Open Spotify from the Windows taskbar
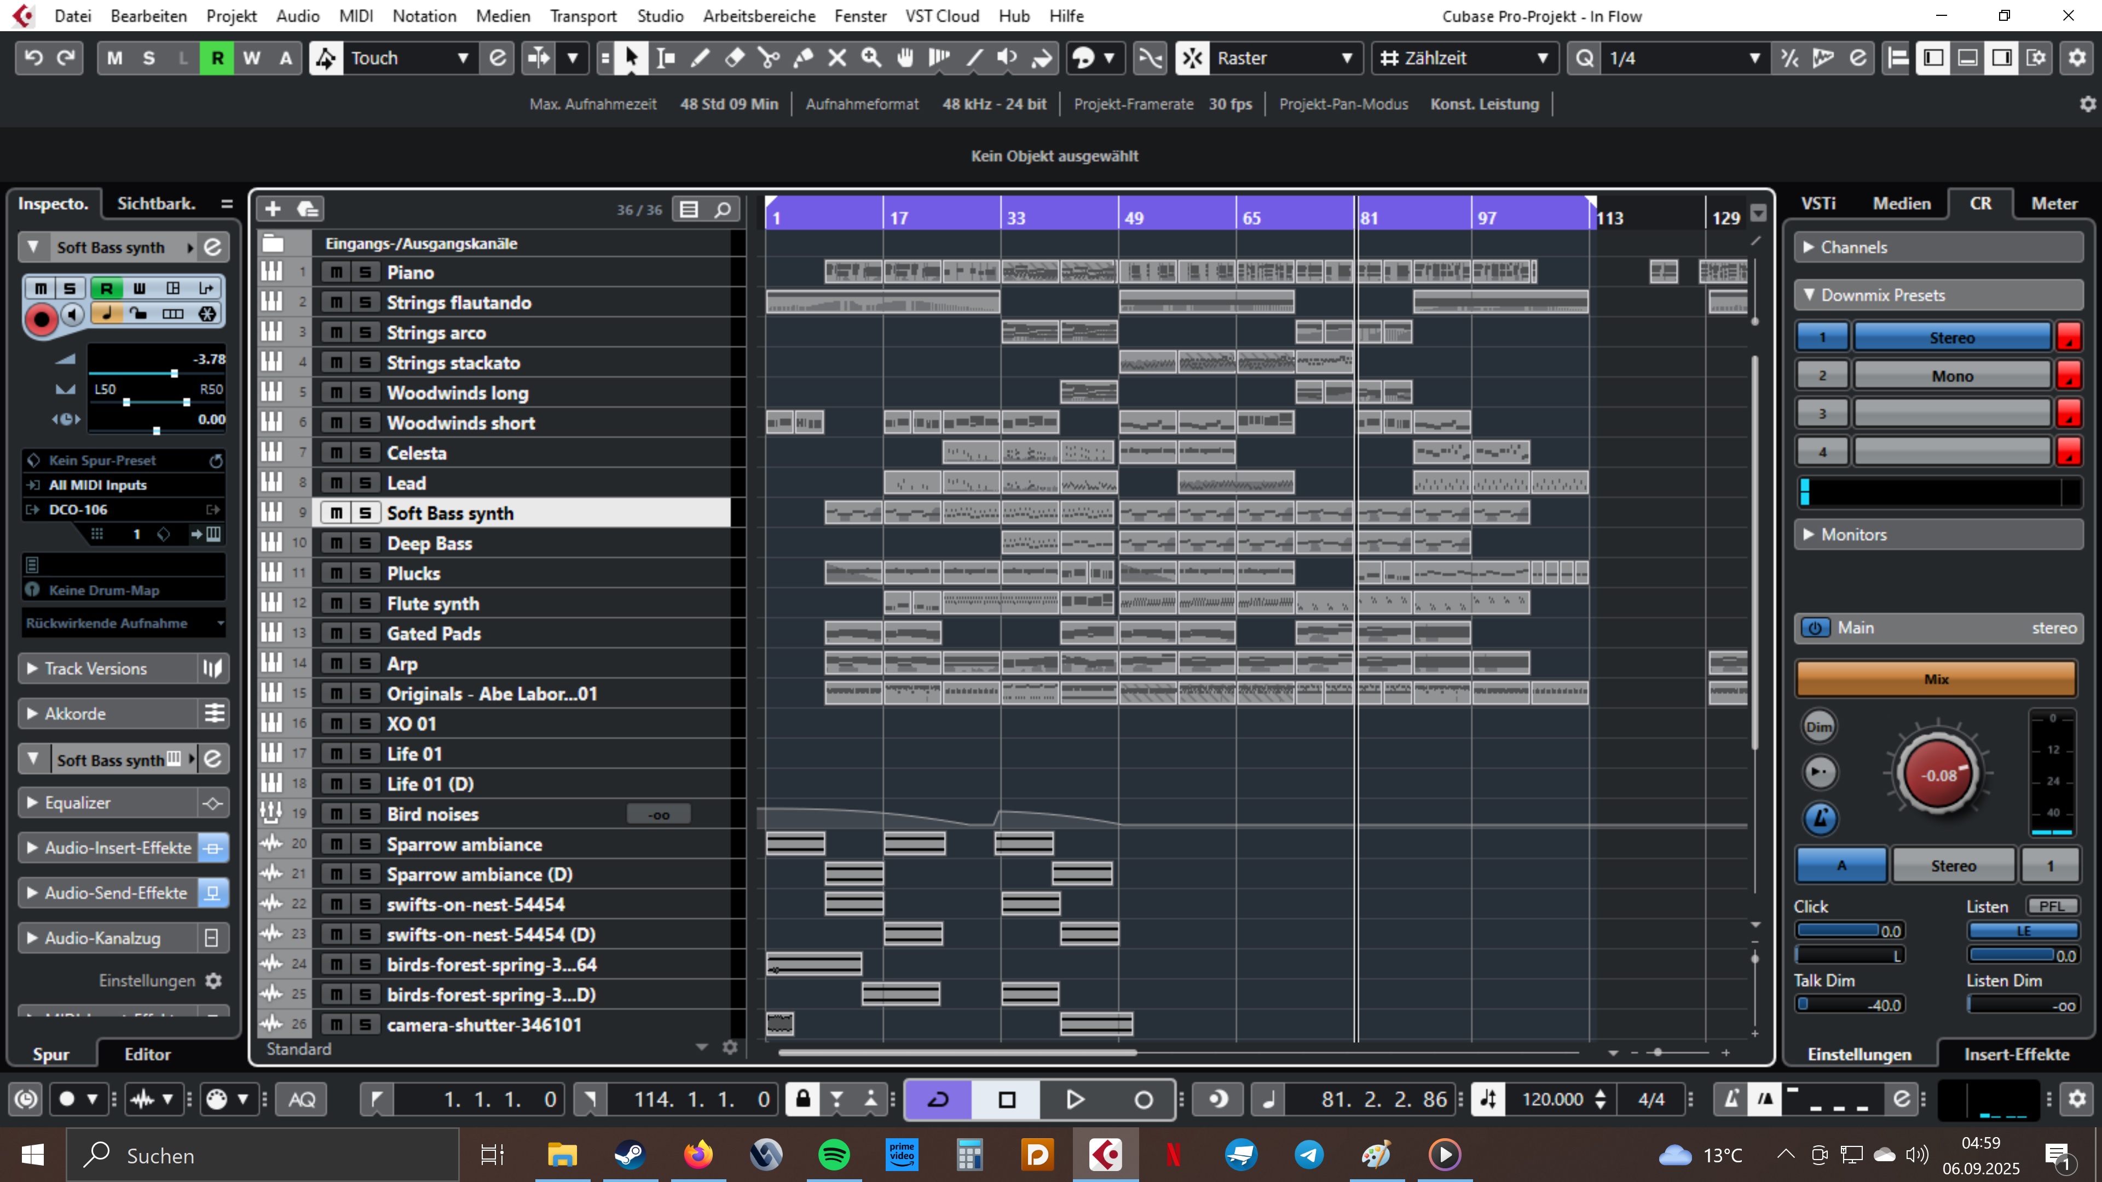 tap(833, 1154)
